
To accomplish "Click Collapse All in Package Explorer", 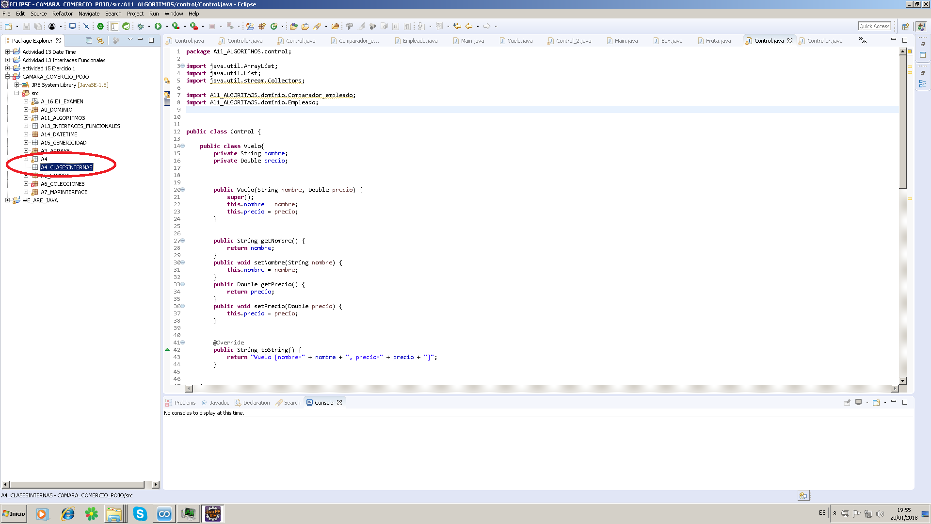I will (89, 41).
